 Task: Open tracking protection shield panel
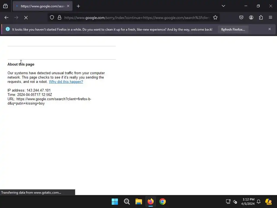[52, 18]
